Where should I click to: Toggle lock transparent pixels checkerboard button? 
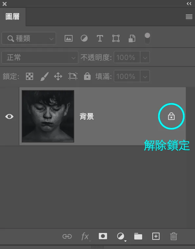pos(30,76)
